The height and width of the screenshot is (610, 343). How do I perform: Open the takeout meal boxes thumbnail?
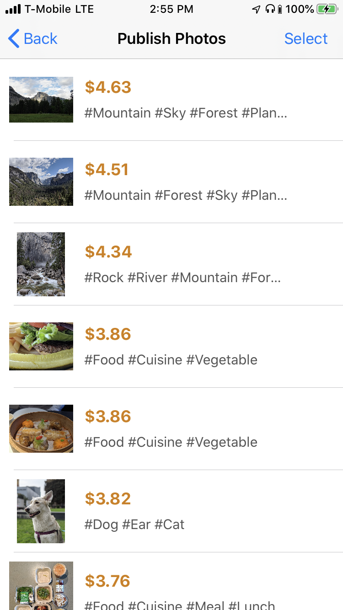(41, 586)
